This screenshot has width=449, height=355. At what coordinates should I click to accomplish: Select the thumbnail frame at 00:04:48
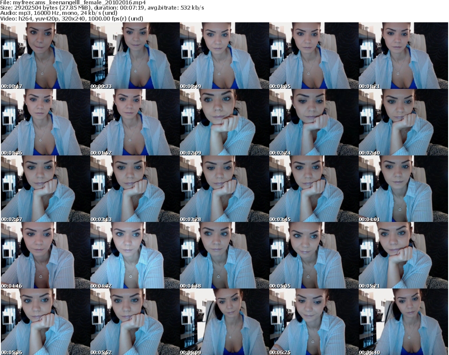(x=224, y=255)
